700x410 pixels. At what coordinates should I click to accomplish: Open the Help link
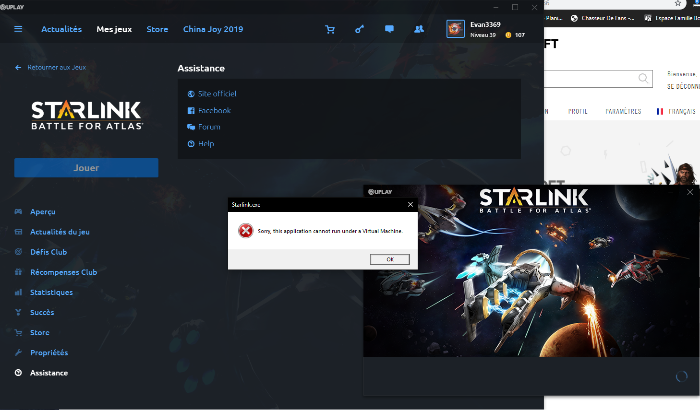(x=206, y=144)
